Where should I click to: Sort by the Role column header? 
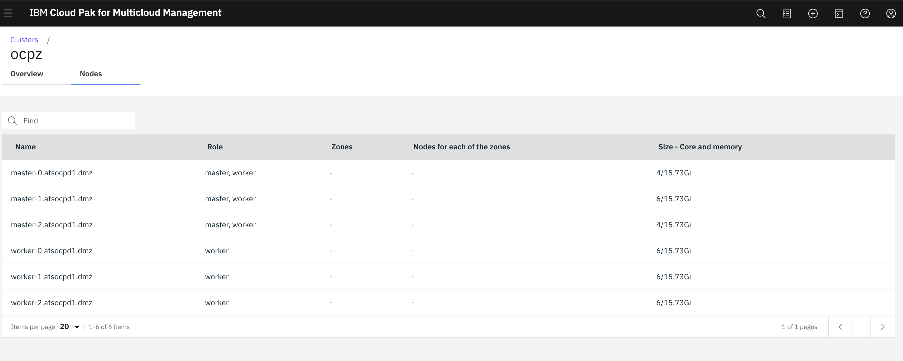click(x=215, y=147)
